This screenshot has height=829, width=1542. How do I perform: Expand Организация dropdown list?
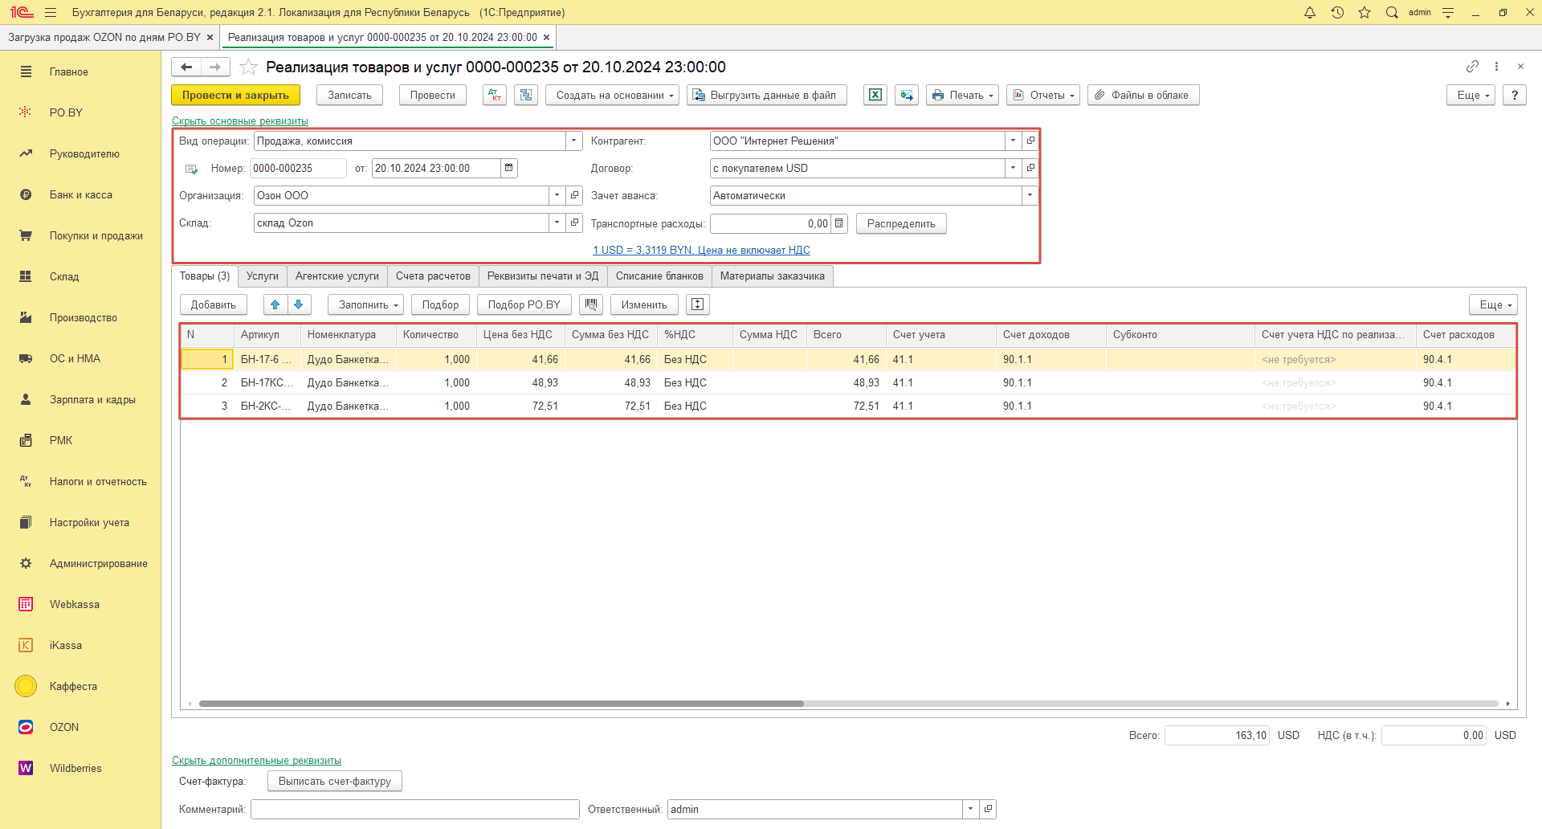(557, 196)
